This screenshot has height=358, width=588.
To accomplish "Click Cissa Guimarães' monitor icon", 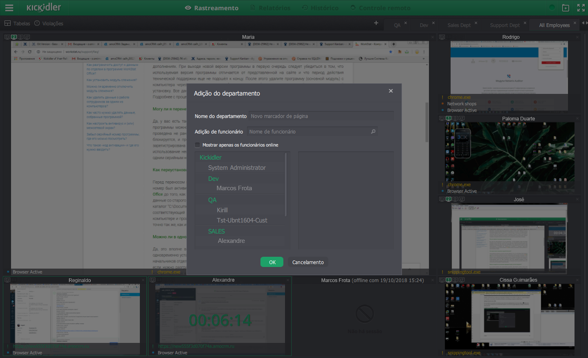I will tap(442, 280).
